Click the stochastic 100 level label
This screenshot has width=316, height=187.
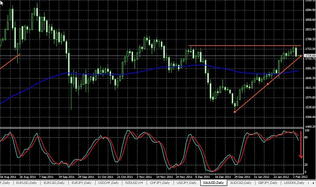307,131
